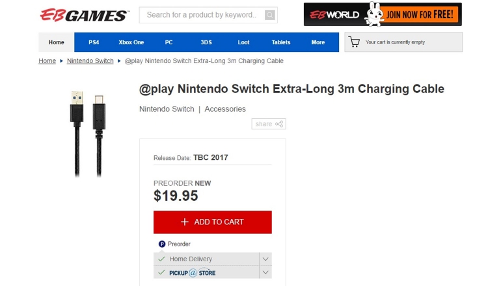Click the Pickup@Store checkmark
The height and width of the screenshot is (286, 501).
161,272
